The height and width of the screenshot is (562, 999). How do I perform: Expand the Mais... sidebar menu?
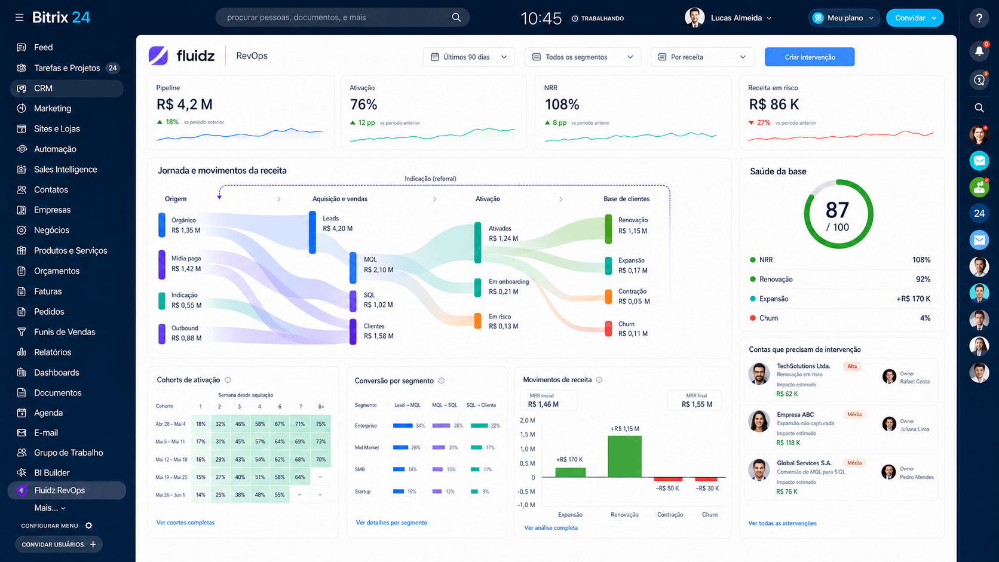(x=50, y=508)
